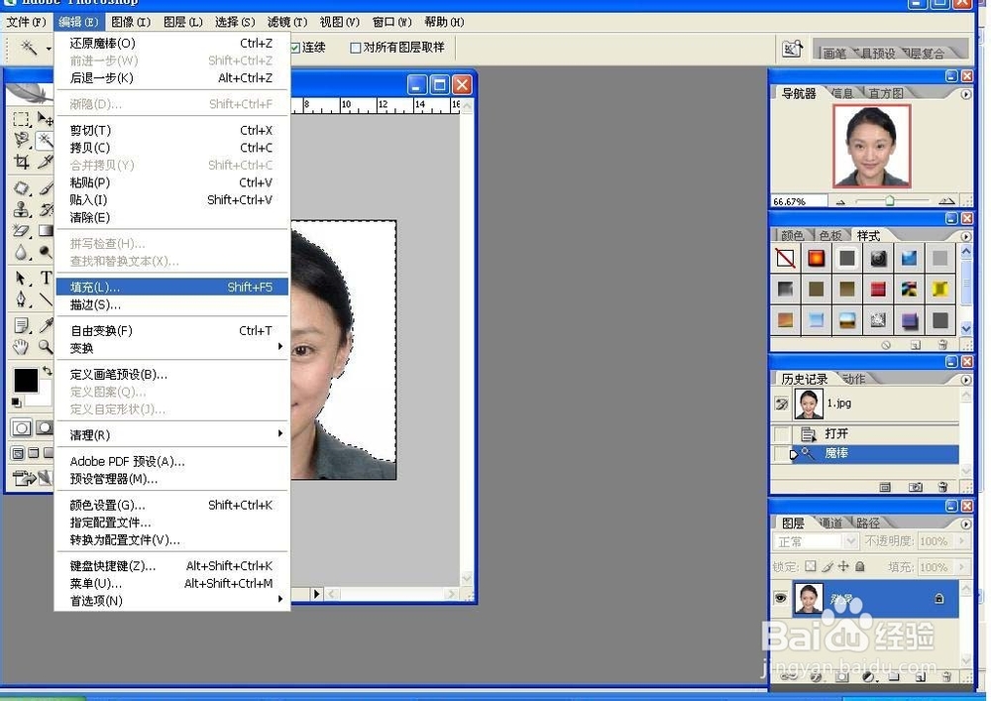Select the Blur (water drop) tool

[x=22, y=252]
